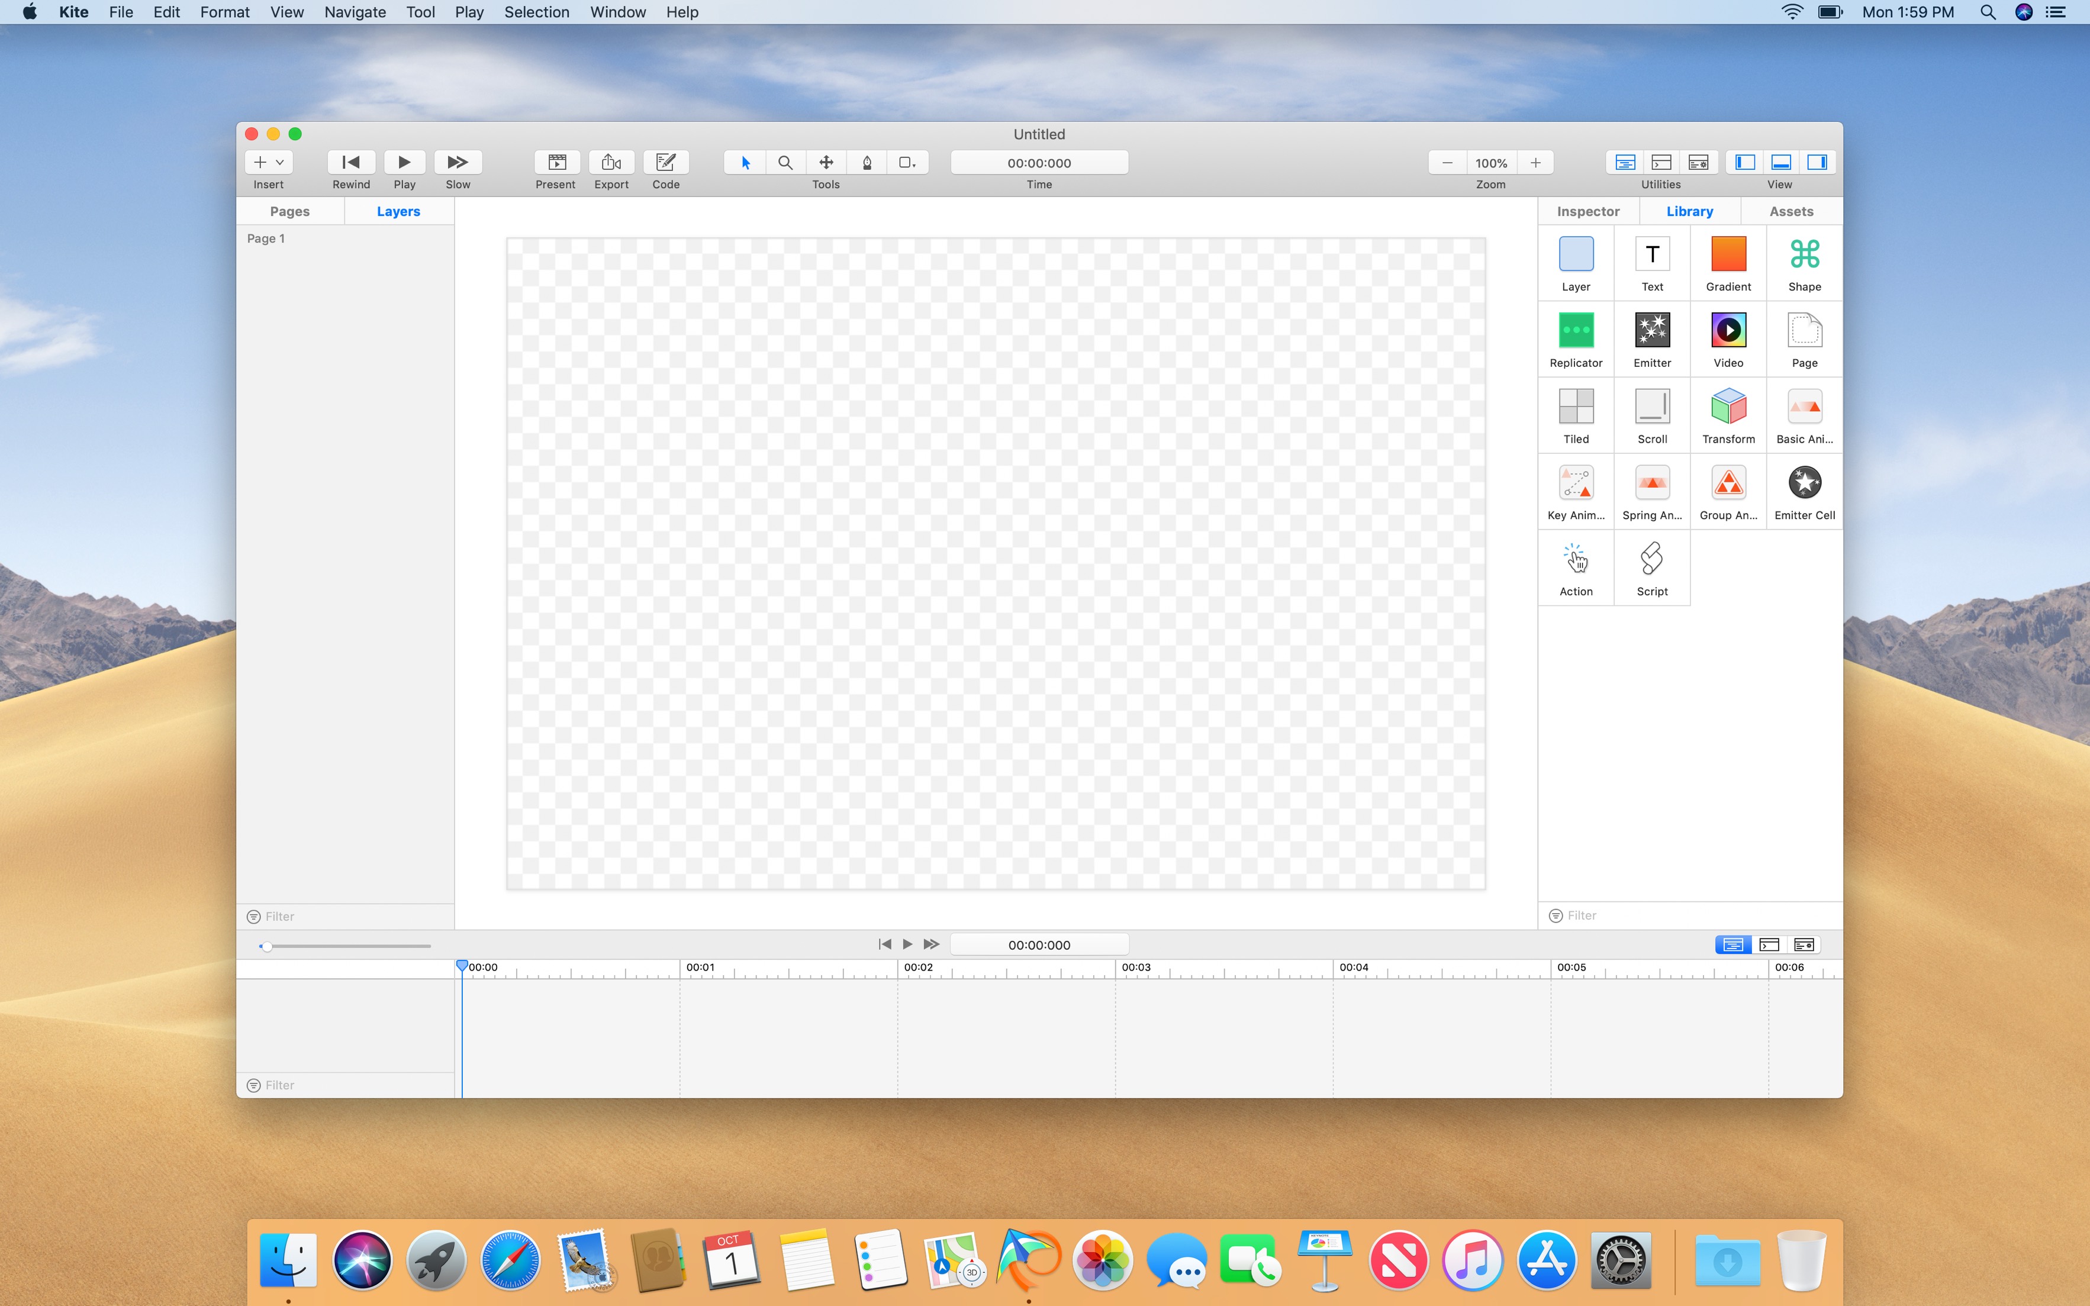Switch to the Pages tab
The height and width of the screenshot is (1306, 2090).
pos(289,212)
